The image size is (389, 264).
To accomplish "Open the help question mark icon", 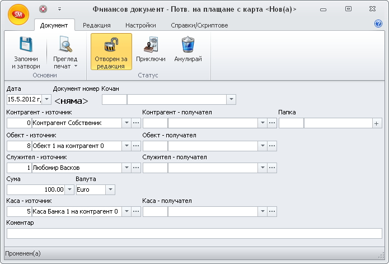I will 378,24.
